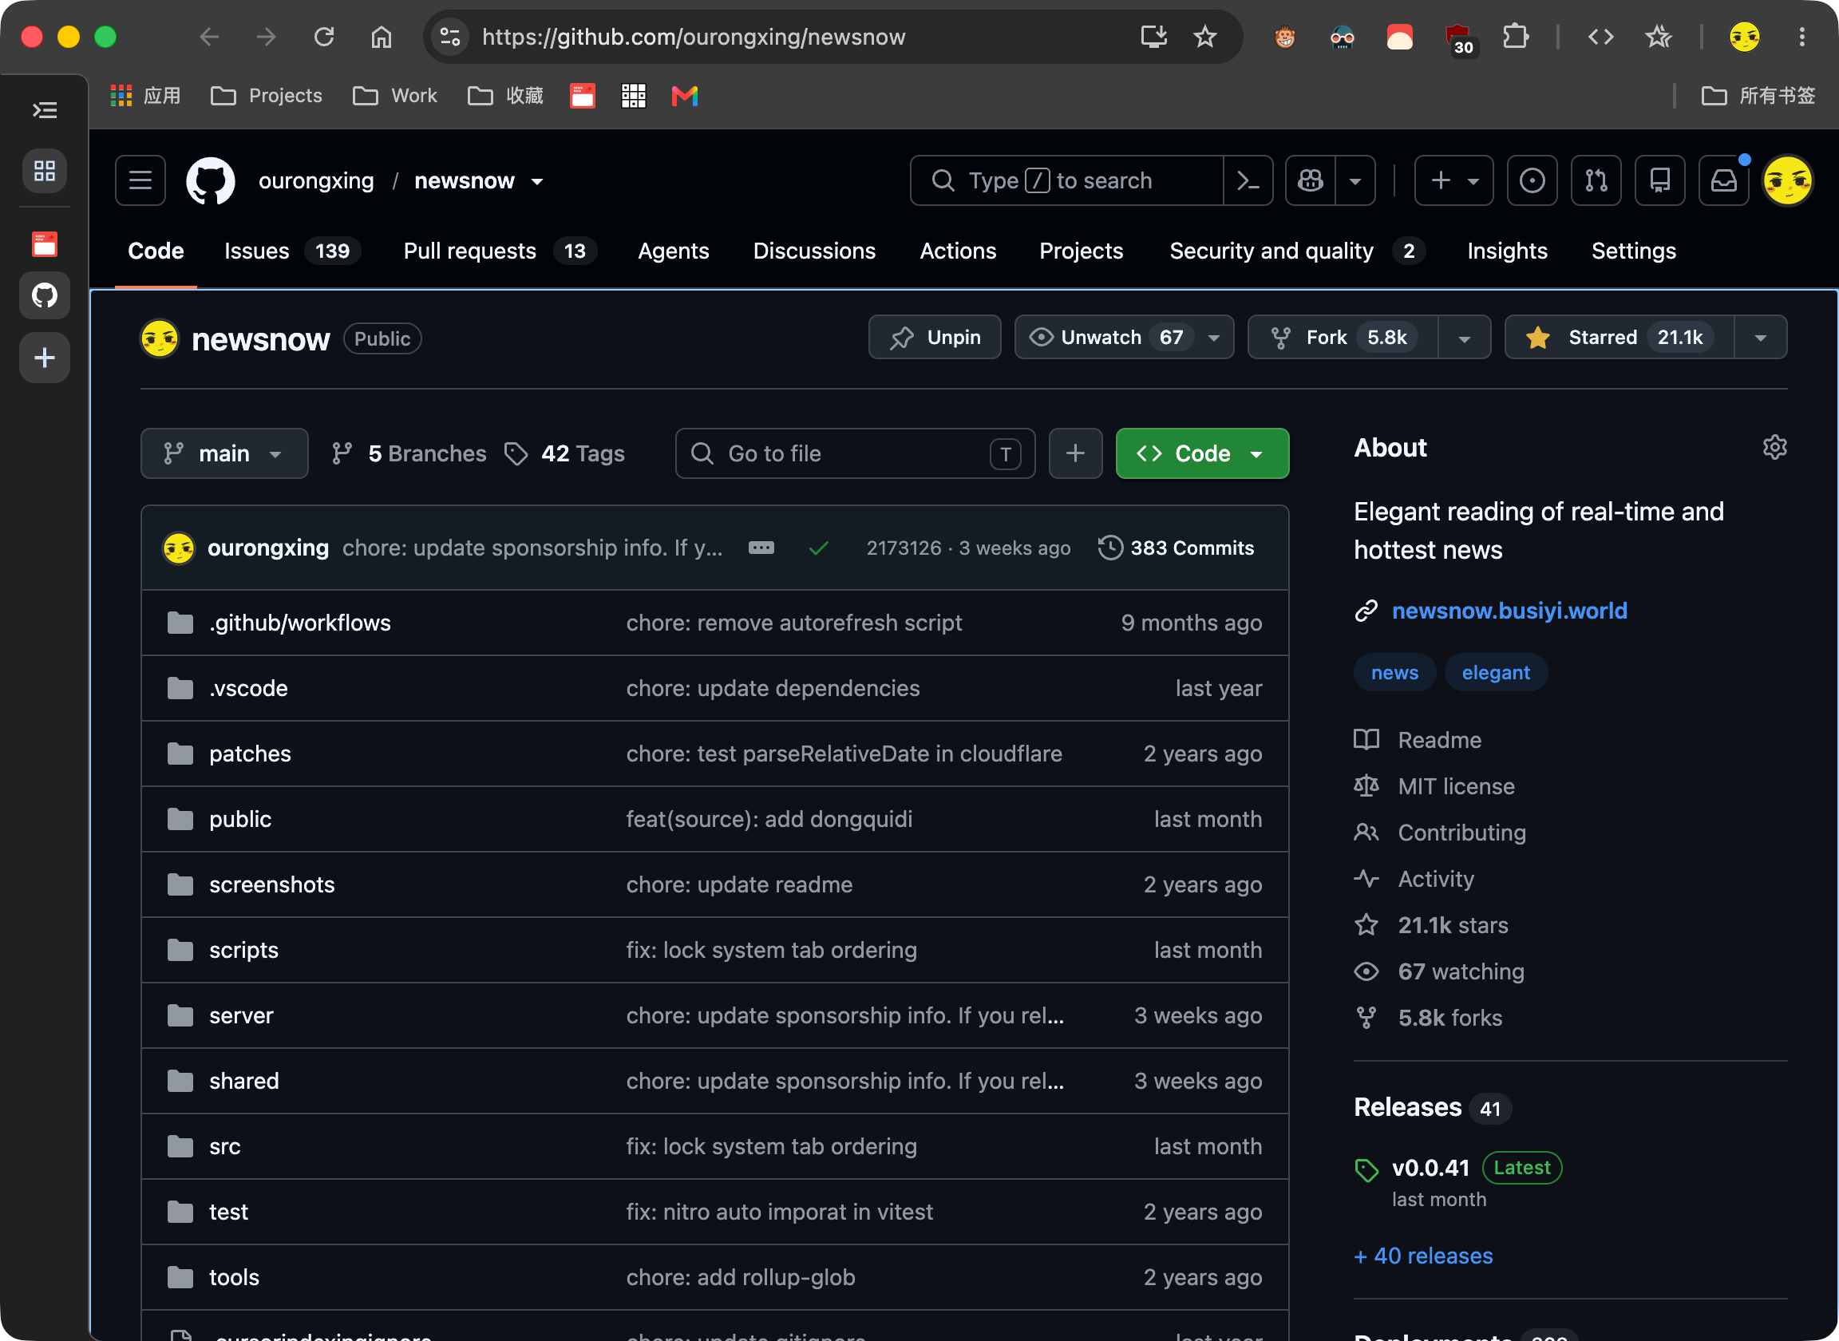Open Gmail bookmark icon
Image resolution: width=1839 pixels, height=1341 pixels.
685,96
